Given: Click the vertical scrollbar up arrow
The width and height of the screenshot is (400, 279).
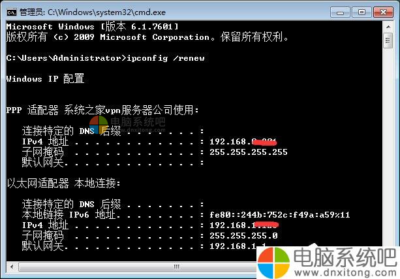Looking at the screenshot, I should [x=388, y=27].
